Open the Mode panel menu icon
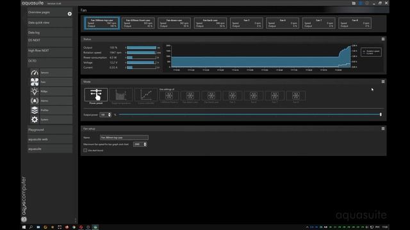The height and width of the screenshot is (230, 410). 383,82
